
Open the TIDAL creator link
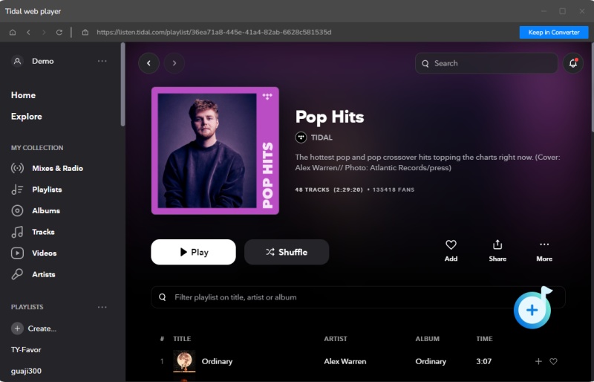(x=313, y=137)
